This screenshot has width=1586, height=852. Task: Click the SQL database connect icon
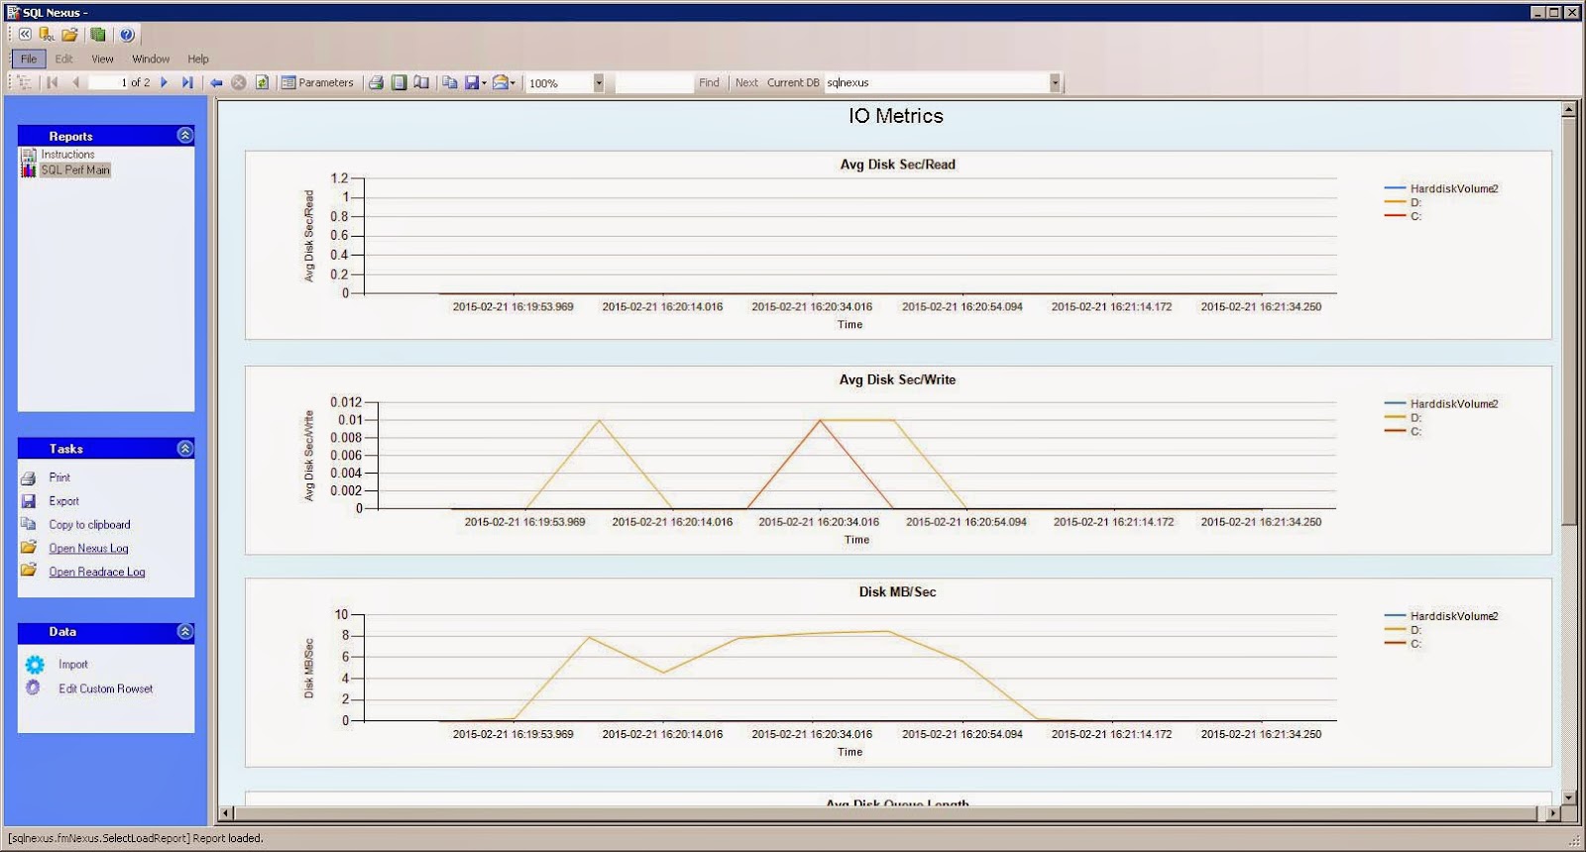(47, 35)
